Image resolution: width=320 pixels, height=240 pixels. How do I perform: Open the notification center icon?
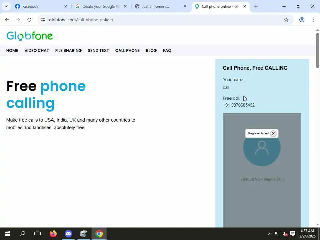tap(293, 234)
